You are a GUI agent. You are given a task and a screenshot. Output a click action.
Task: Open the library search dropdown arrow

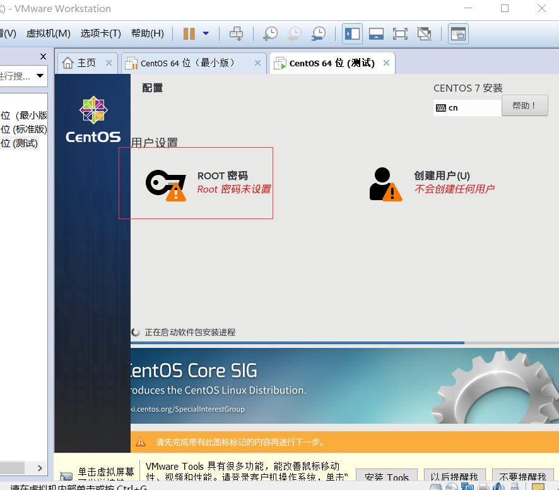(40, 76)
